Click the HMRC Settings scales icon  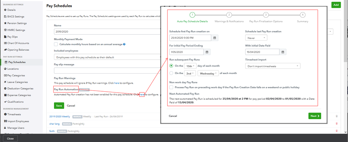[x=5, y=30]
